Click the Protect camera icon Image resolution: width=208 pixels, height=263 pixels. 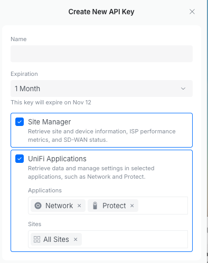(x=95, y=206)
